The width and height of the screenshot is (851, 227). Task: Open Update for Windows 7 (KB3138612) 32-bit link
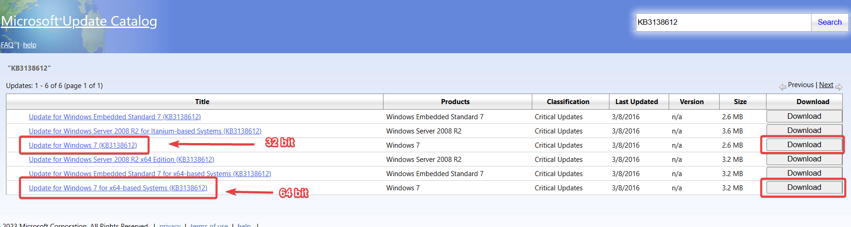(83, 145)
